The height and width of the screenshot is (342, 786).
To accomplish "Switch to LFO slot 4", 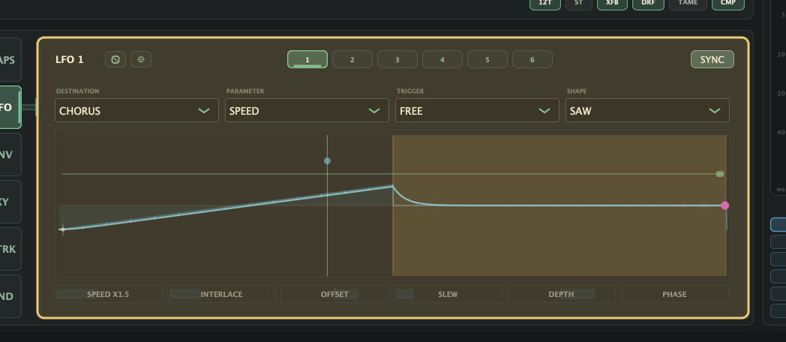I will click(442, 59).
